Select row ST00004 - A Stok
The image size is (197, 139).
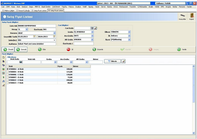[49, 69]
